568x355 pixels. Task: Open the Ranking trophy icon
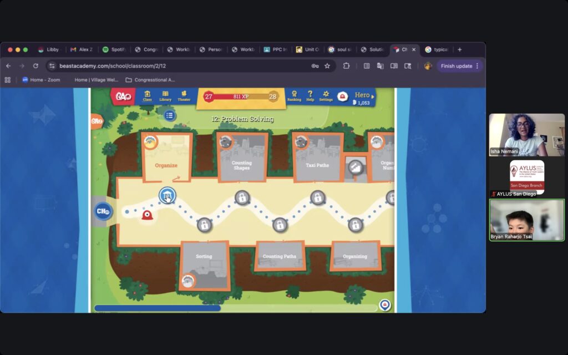coord(294,95)
